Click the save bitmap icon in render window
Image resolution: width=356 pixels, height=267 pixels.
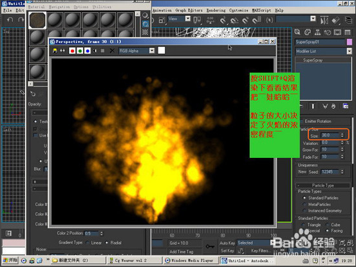(55, 51)
